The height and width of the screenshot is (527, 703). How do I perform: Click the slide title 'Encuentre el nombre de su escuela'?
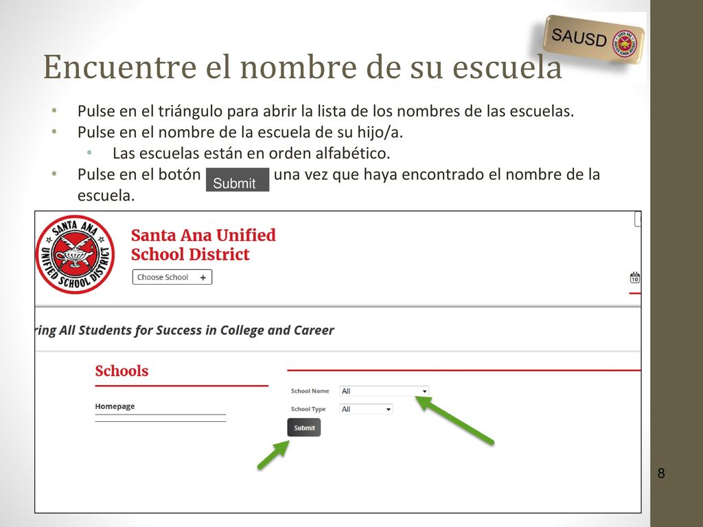tap(303, 67)
